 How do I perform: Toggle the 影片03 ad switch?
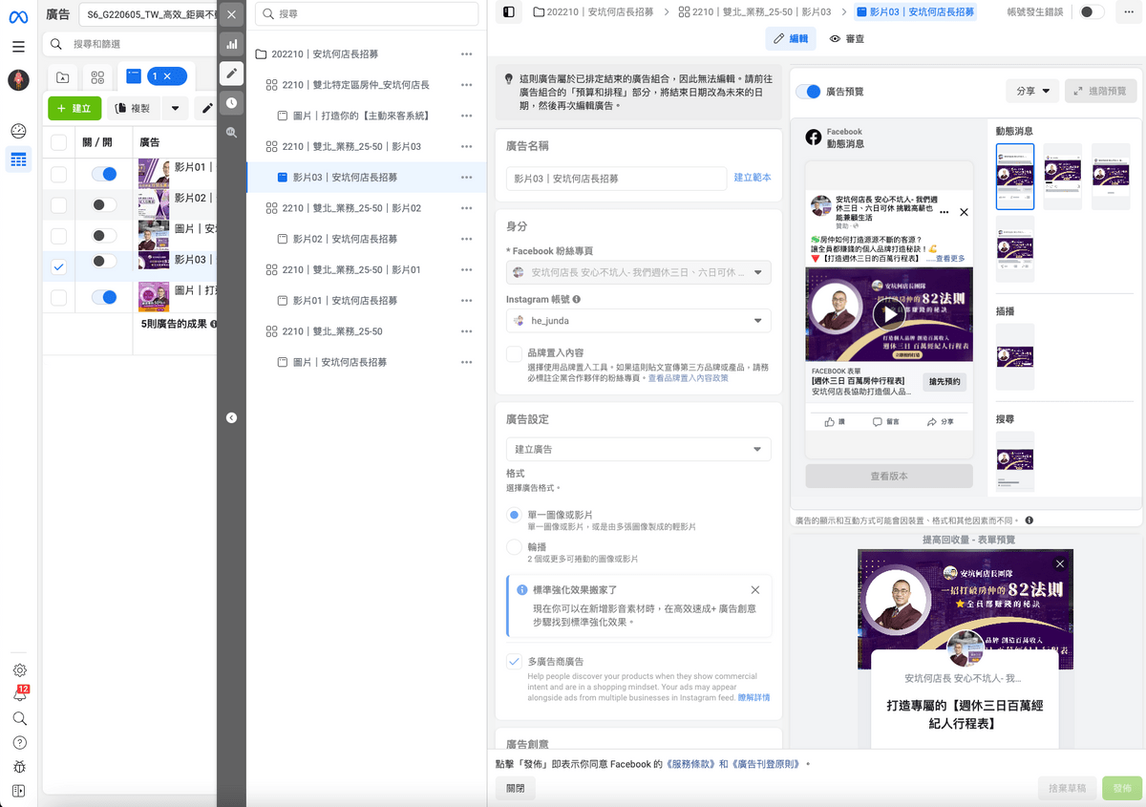pos(104,261)
